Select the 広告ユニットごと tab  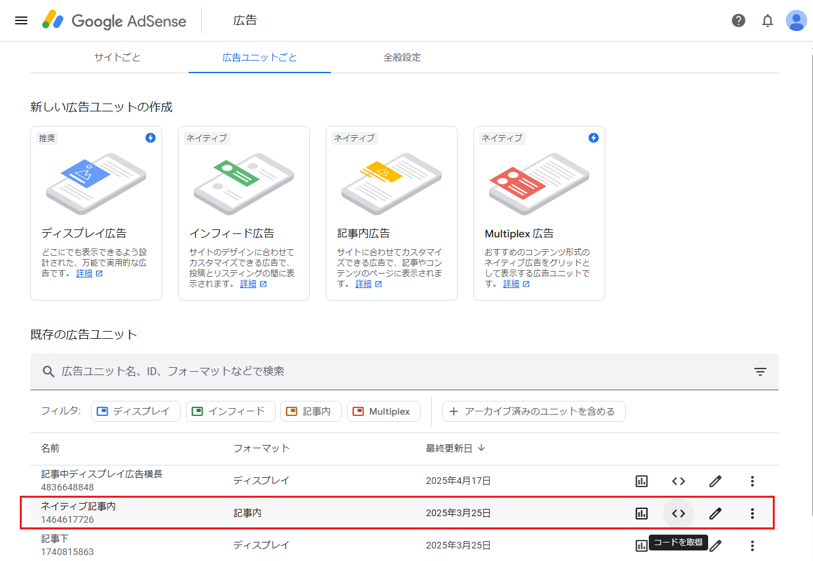260,57
